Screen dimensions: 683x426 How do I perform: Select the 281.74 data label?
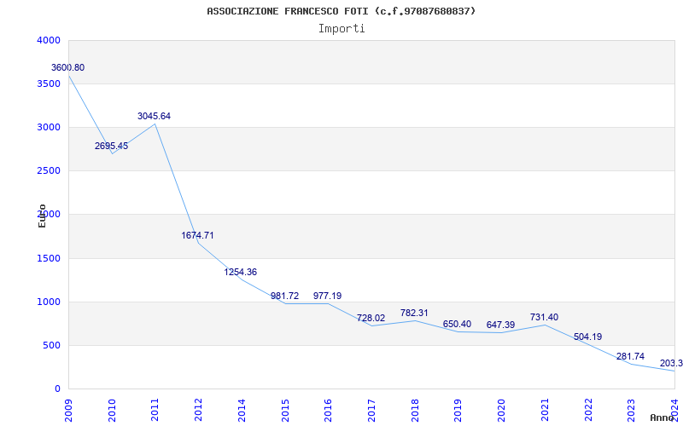(630, 356)
